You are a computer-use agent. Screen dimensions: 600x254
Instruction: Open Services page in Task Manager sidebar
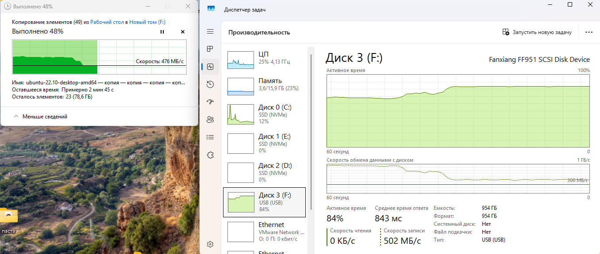click(x=210, y=155)
